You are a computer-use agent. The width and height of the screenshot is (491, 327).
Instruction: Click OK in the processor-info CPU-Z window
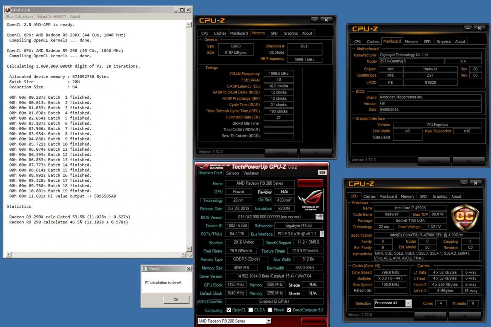click(465, 316)
